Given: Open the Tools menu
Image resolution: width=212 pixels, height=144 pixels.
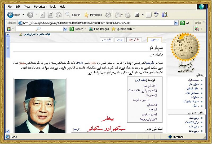Looking at the screenshot, I should click(x=53, y=7).
